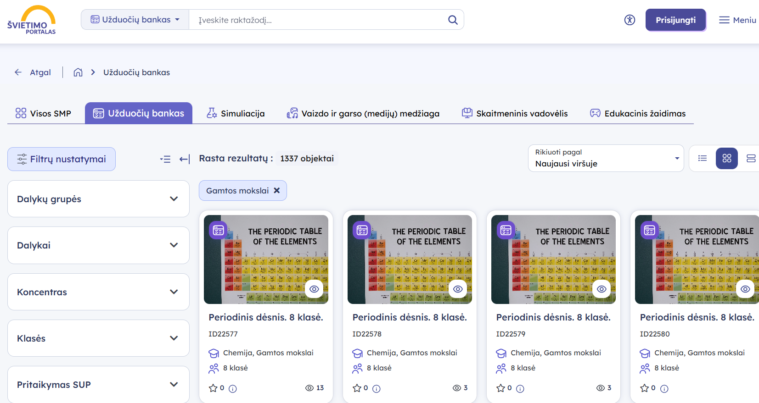Switch to the Simuliacija tab
The image size is (759, 403).
coord(236,113)
